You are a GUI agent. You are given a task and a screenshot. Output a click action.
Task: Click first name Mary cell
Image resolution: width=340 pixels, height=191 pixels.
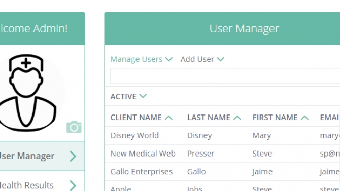point(262,136)
